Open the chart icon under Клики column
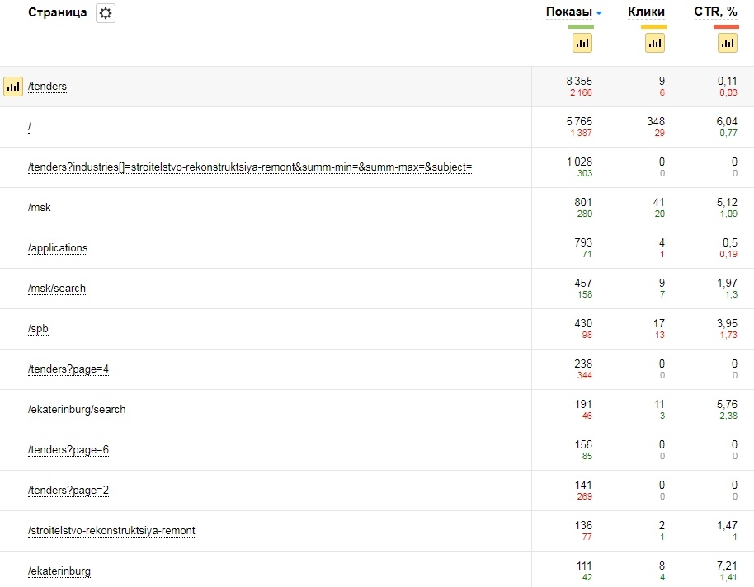Image resolution: width=754 pixels, height=587 pixels. (x=654, y=42)
